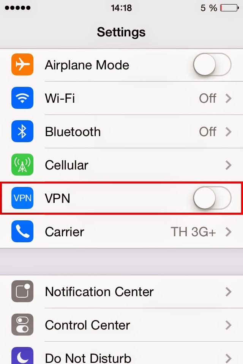Select the Do Not Disturb row
Viewport: 243px width, 364px height.
click(x=121, y=353)
